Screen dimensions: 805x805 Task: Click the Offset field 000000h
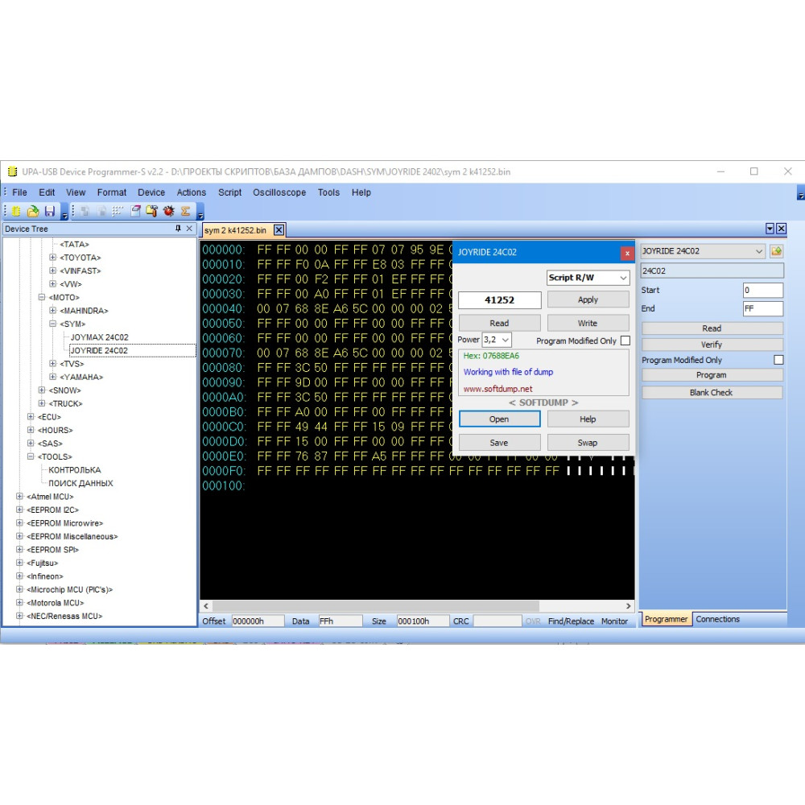click(x=258, y=621)
